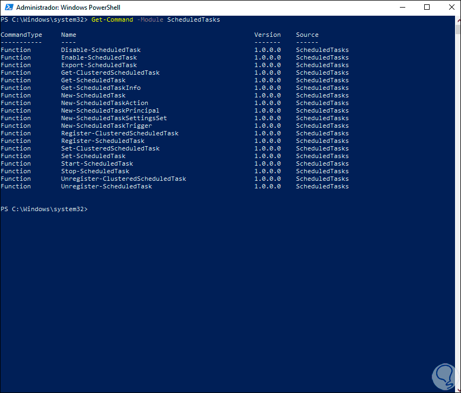This screenshot has width=461, height=393.
Task: Select Get-ScheduledTaskInfo name
Action: (101, 88)
